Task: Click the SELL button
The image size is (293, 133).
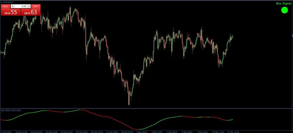Action: click(x=6, y=6)
